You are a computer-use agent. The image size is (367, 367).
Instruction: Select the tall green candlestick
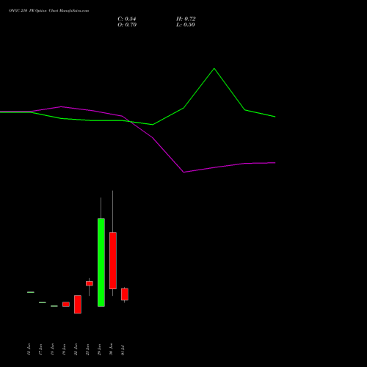click(101, 262)
